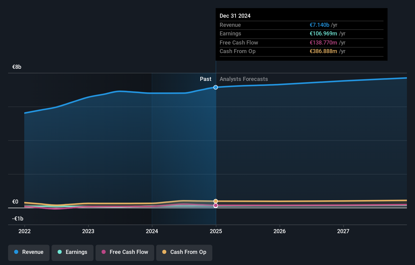Click the Dec 31 2024 tooltip date
The height and width of the screenshot is (265, 415).
[x=235, y=16]
